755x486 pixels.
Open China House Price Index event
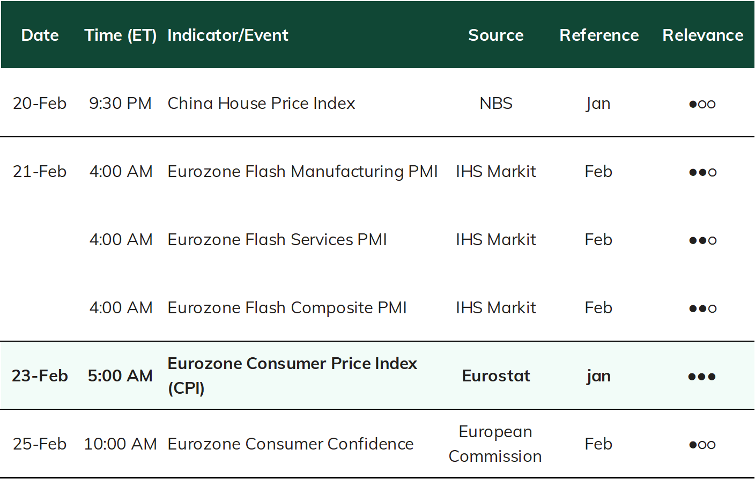coord(261,103)
